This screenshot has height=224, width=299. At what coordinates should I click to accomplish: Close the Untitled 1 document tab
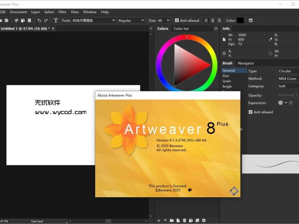point(53,29)
